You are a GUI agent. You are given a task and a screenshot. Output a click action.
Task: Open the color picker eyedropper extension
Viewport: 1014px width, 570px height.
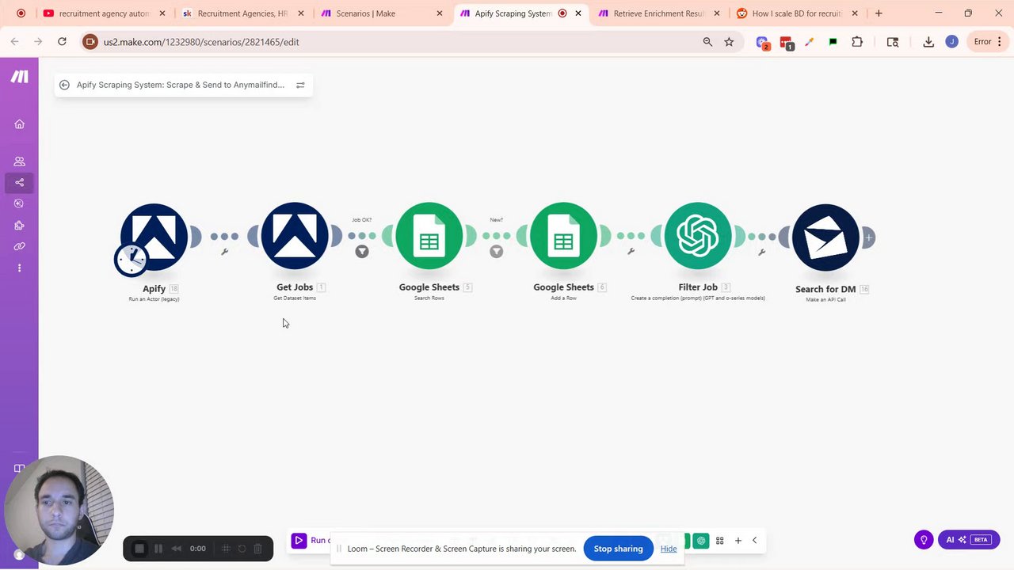pyautogui.click(x=809, y=42)
